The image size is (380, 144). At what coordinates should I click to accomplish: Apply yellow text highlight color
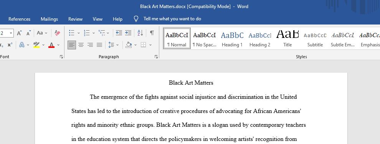pos(36,45)
